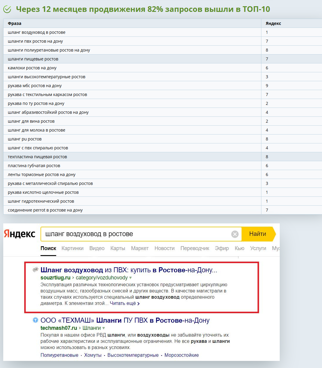The height and width of the screenshot is (368, 322).
Task: Select row камлоки ростов на дону
Action: (x=163, y=68)
